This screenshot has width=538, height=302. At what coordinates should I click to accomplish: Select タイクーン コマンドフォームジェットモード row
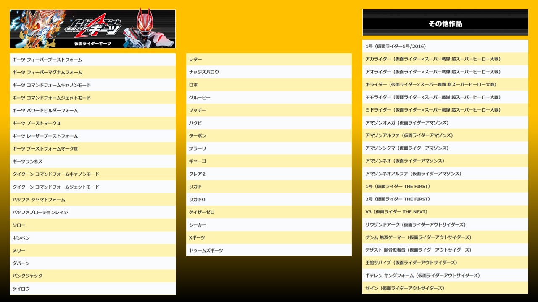tap(92, 187)
